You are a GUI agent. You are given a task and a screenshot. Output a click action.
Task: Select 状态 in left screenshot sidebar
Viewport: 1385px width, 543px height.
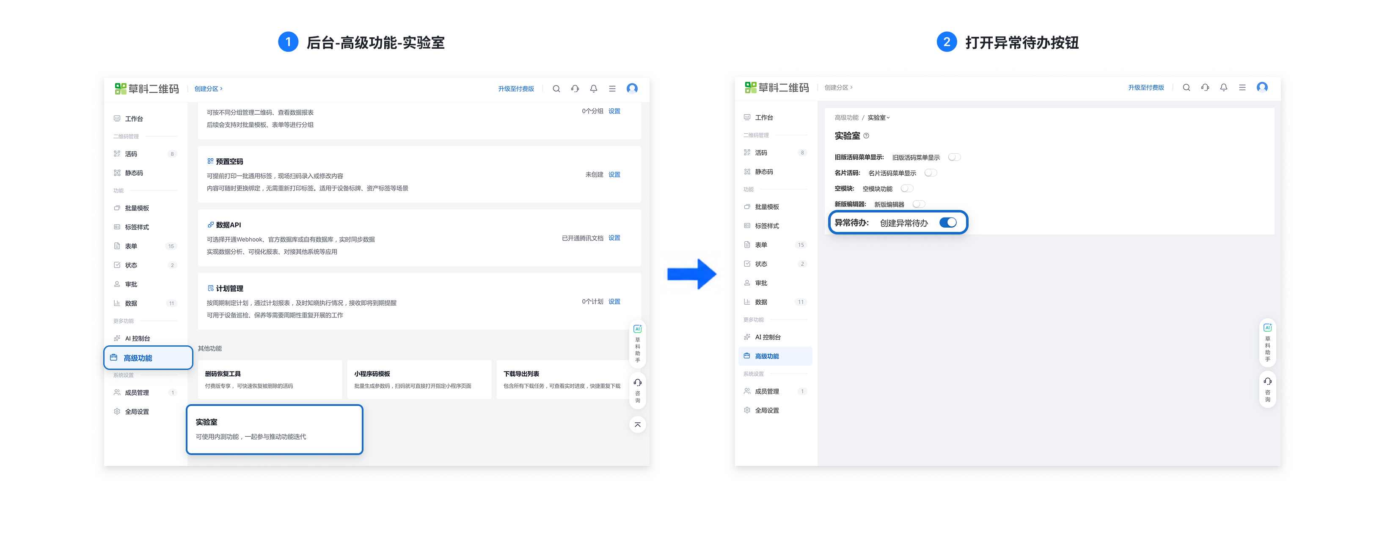click(145, 265)
